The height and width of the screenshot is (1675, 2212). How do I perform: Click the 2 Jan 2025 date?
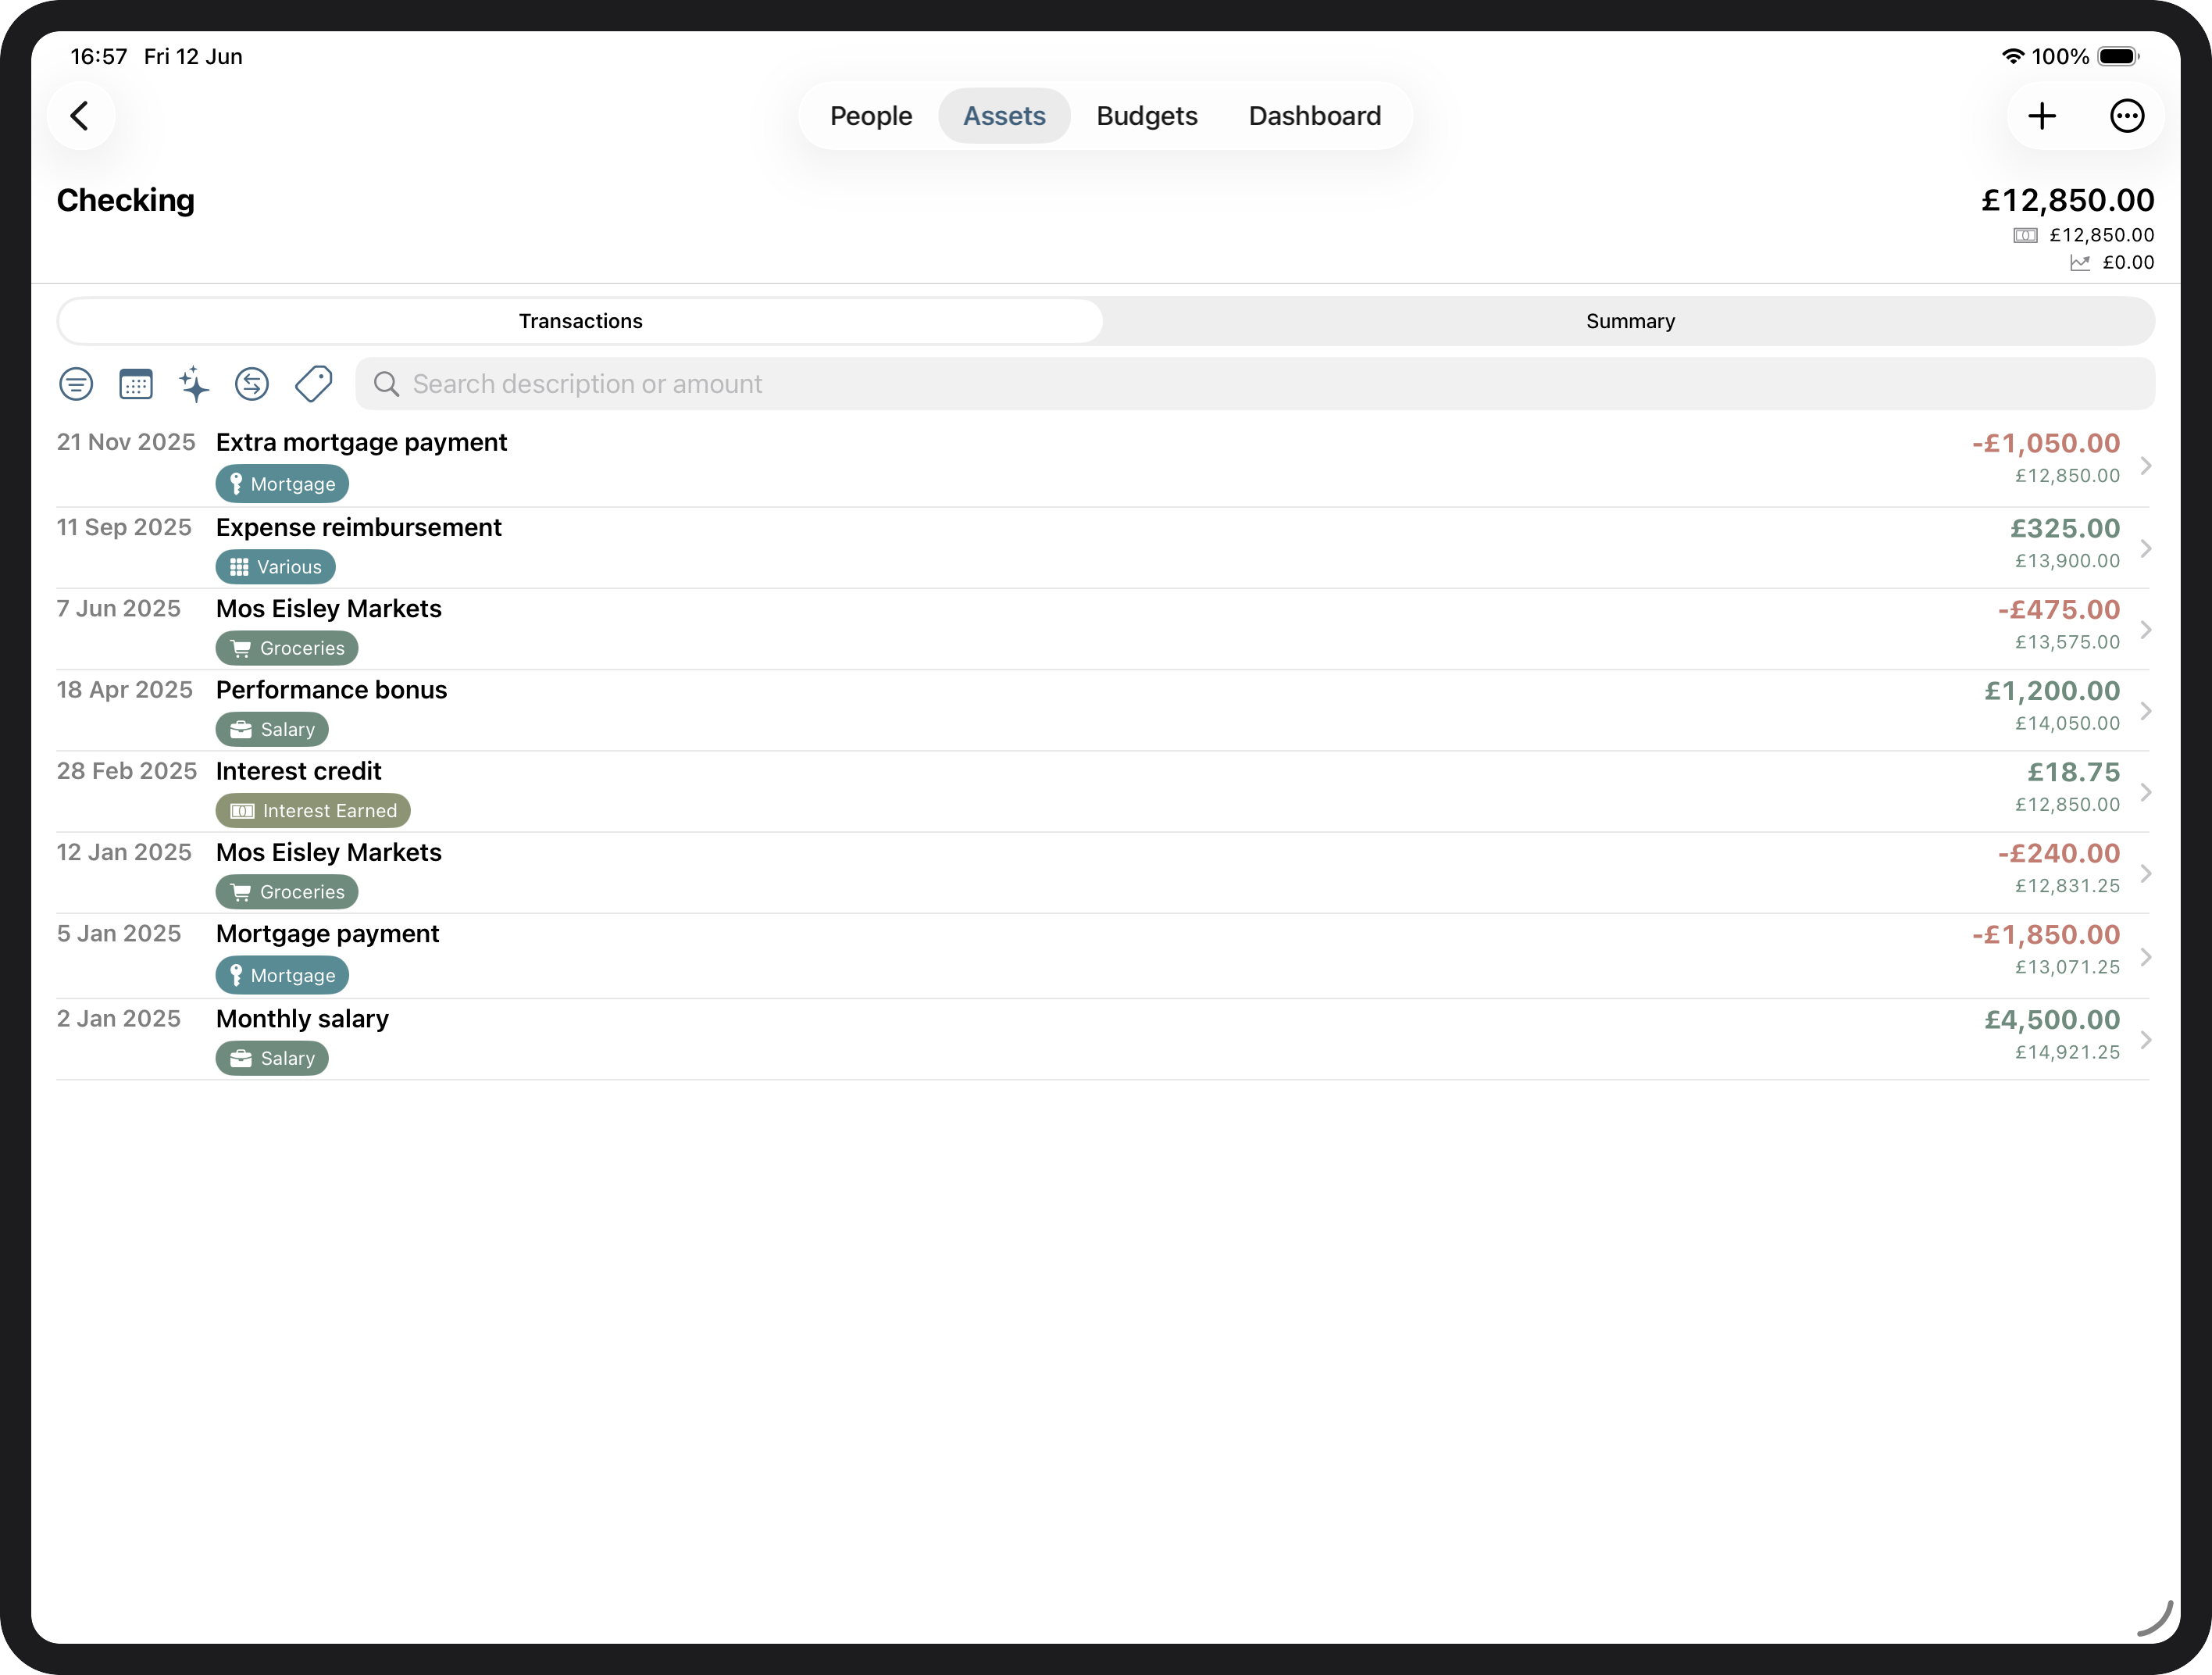(119, 1019)
